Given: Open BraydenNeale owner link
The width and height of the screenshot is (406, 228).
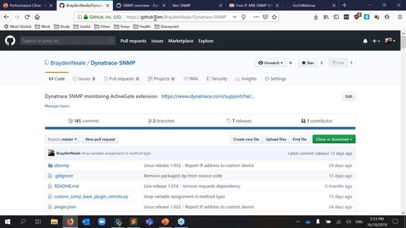Looking at the screenshot, I should coord(68,63).
